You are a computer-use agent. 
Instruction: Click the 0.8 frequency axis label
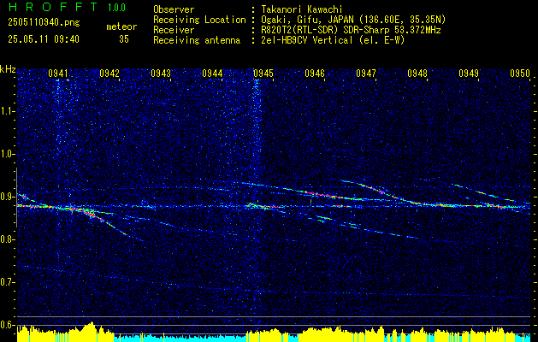[7, 239]
